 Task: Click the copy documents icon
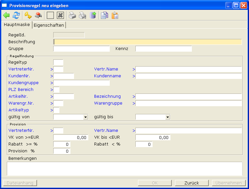[x=104, y=15]
